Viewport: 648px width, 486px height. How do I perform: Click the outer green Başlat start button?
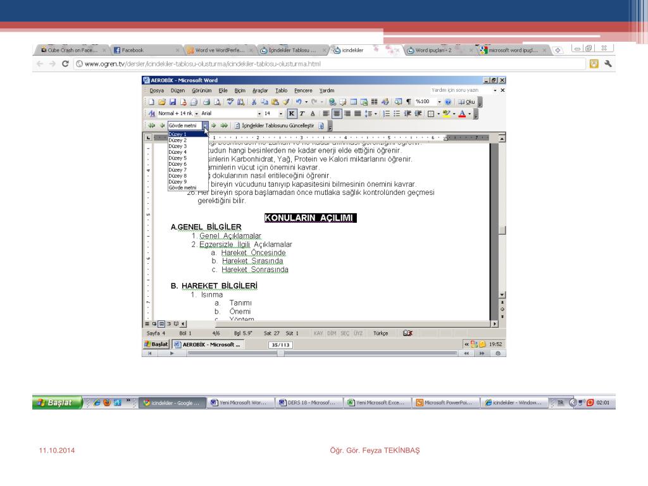[58, 402]
